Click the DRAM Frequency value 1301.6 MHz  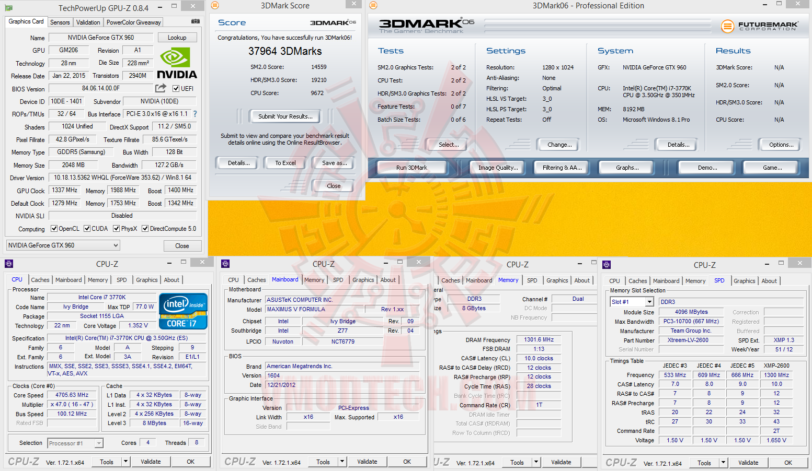[x=539, y=339]
